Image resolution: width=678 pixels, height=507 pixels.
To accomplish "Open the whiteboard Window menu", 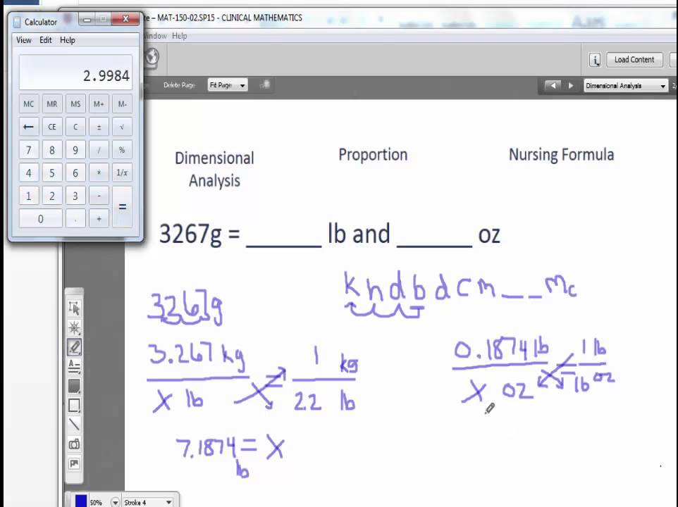I will 155,36.
